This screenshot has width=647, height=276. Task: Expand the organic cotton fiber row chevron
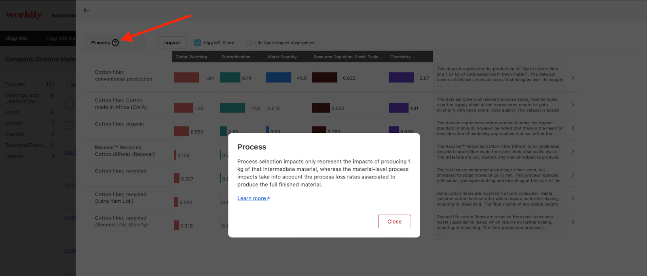(x=573, y=128)
